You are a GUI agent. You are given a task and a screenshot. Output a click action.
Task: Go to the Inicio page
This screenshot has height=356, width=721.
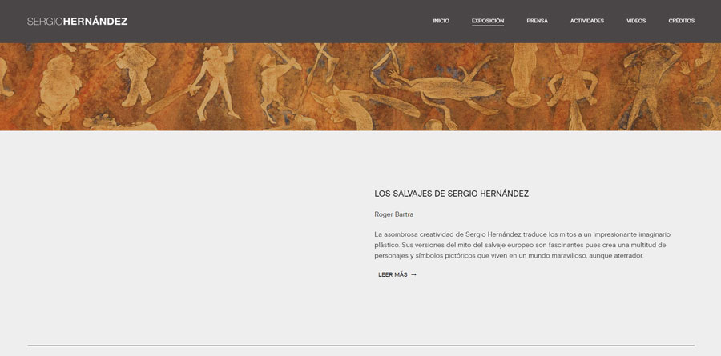441,21
